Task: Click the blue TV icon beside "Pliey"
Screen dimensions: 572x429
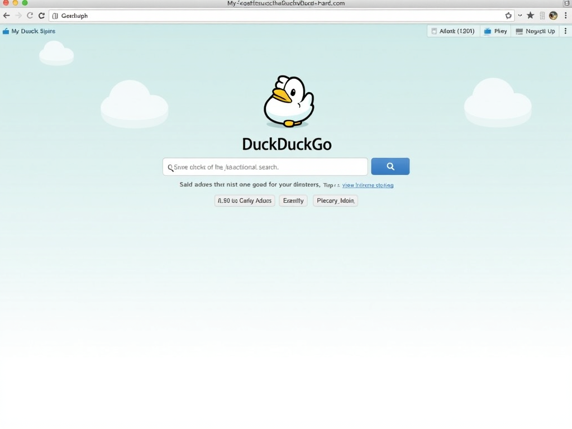Action: [x=487, y=31]
